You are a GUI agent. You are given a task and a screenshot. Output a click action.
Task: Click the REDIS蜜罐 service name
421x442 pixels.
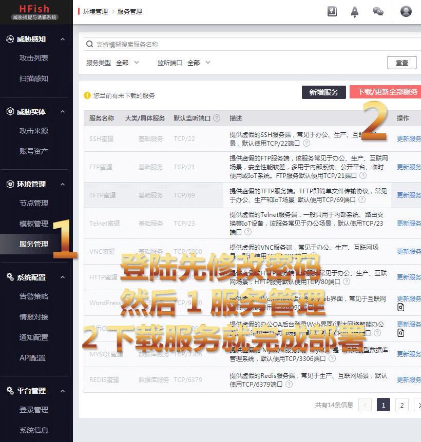pos(104,380)
